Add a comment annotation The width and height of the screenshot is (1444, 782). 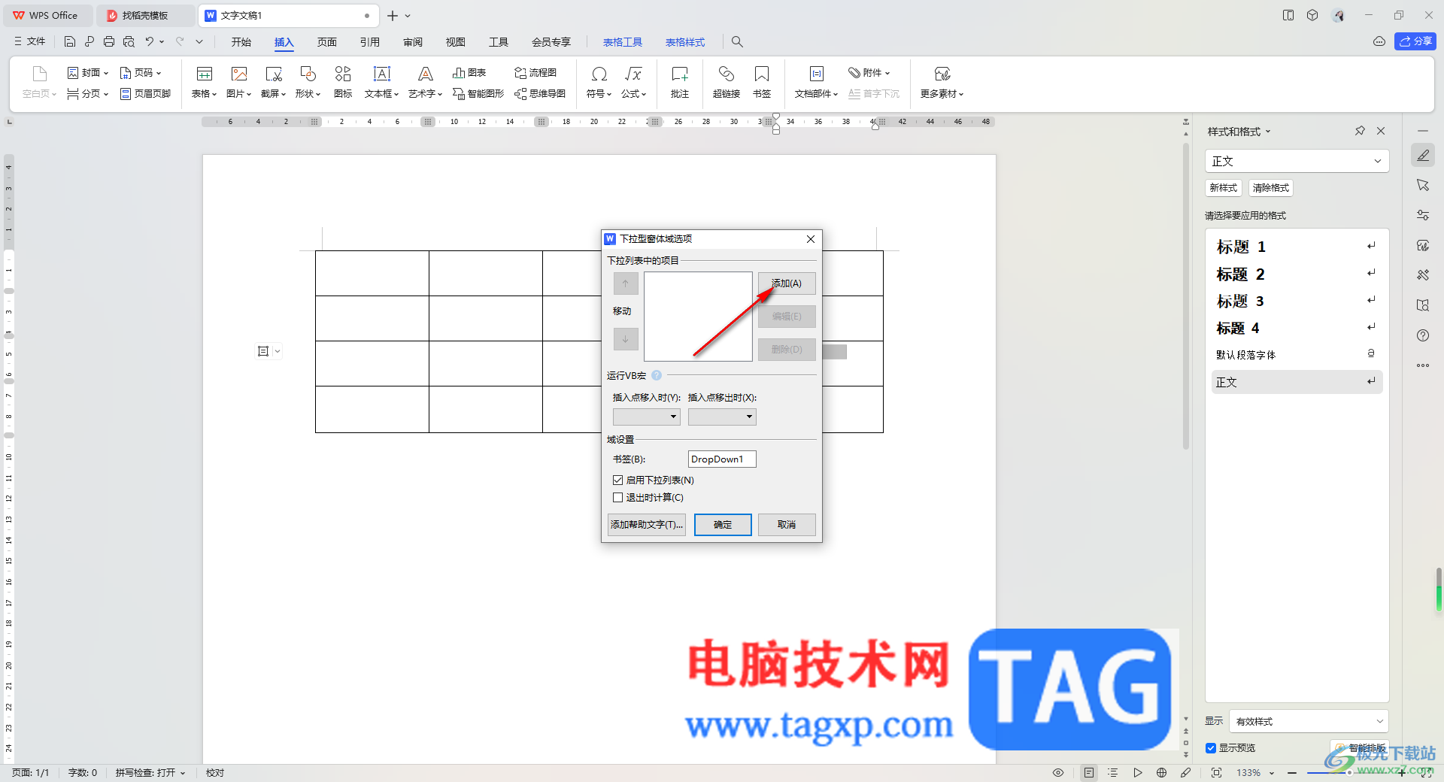[680, 82]
